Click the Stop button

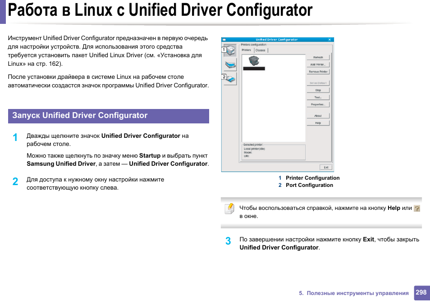pos(318,90)
